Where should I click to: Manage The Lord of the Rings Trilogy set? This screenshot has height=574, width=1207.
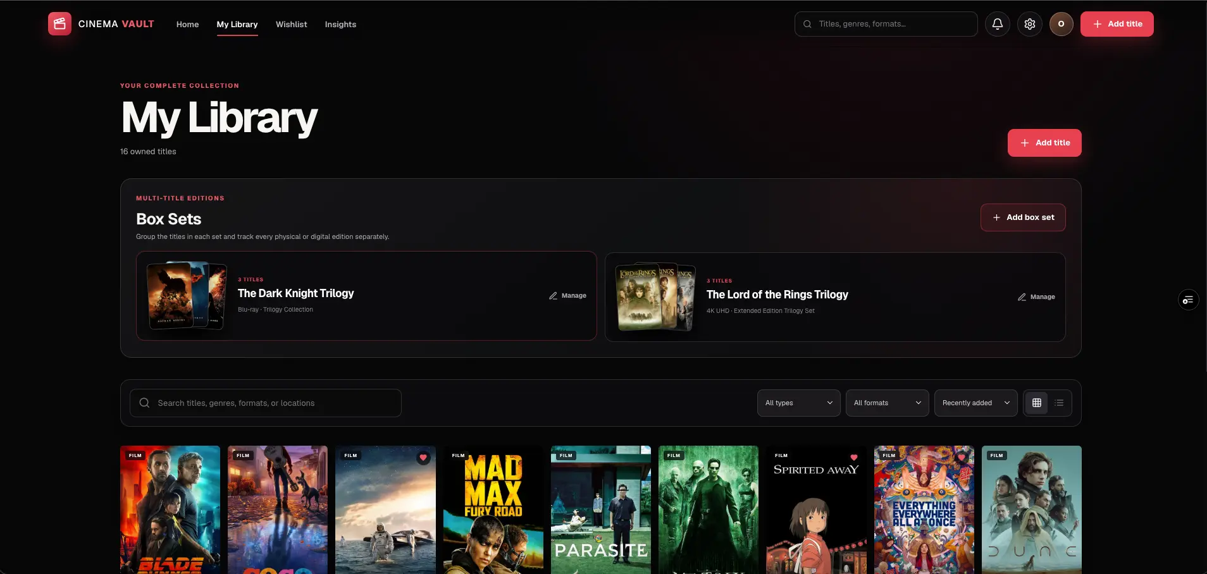[1037, 297]
